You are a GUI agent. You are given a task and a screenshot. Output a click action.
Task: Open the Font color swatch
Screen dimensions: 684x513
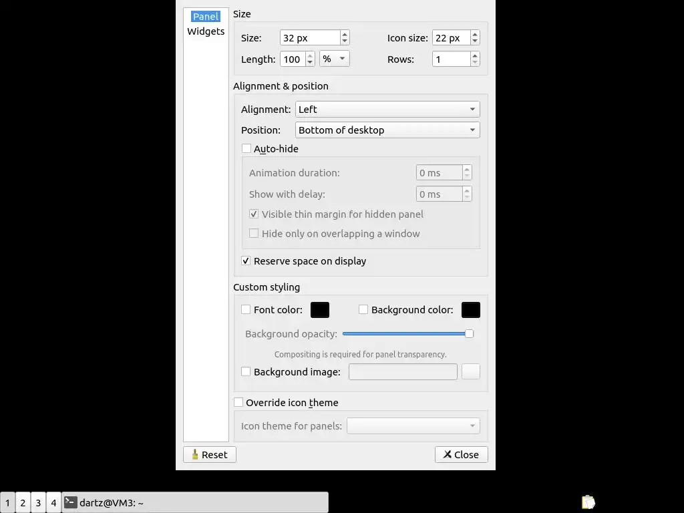click(320, 310)
